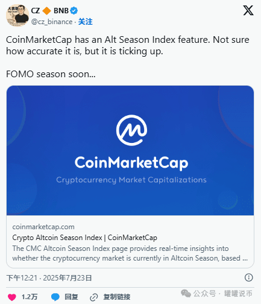Like the tweet with the heart icon
The image size is (261, 304).
[12, 297]
